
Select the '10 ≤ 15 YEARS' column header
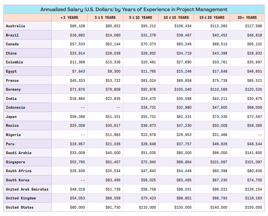coord(176,17)
